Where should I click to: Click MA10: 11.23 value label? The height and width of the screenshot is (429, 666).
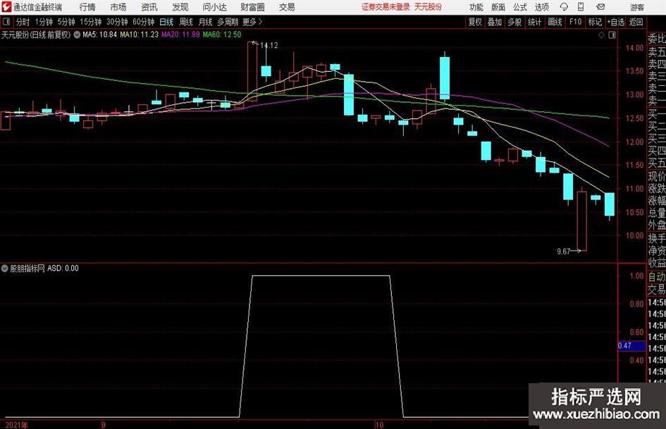tap(140, 35)
